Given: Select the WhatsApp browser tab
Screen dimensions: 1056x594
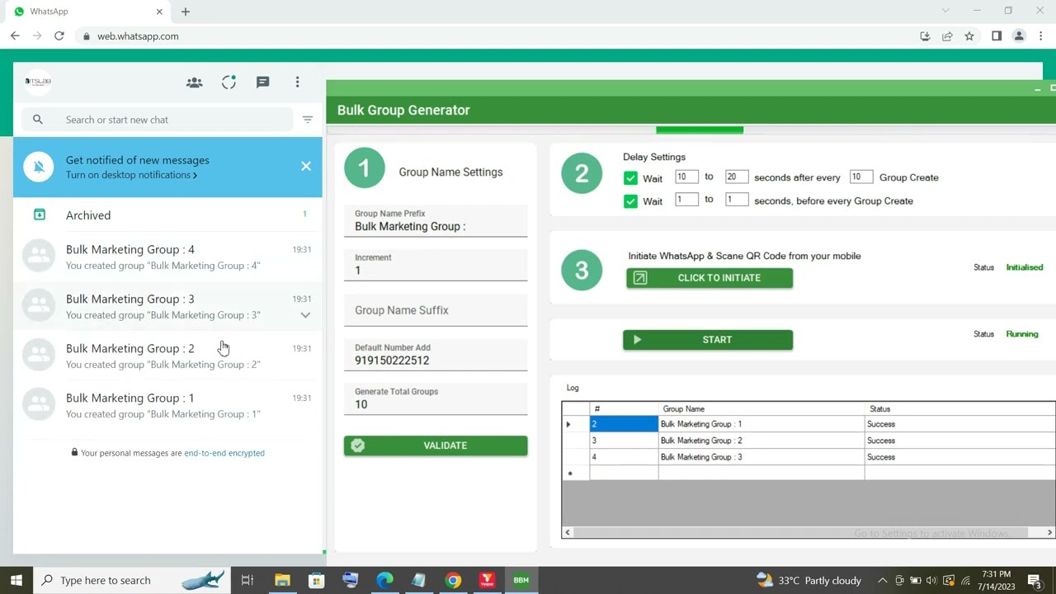Looking at the screenshot, I should 87,12.
